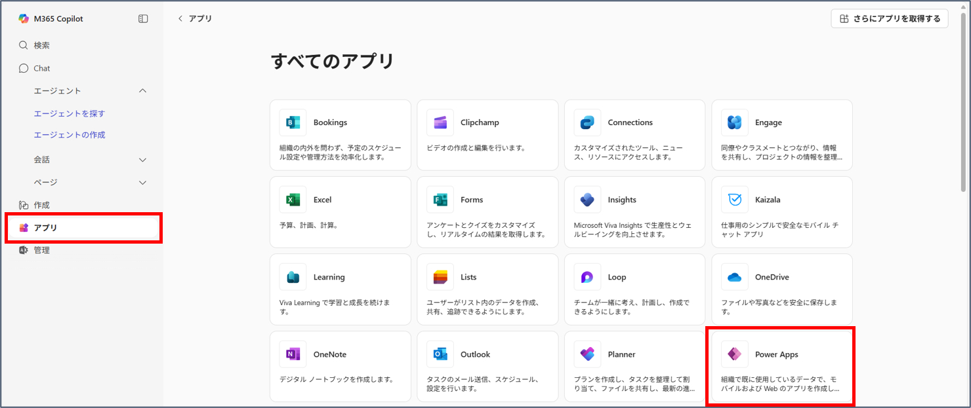
Task: Click the Lists card description text
Action: pyautogui.click(x=483, y=307)
